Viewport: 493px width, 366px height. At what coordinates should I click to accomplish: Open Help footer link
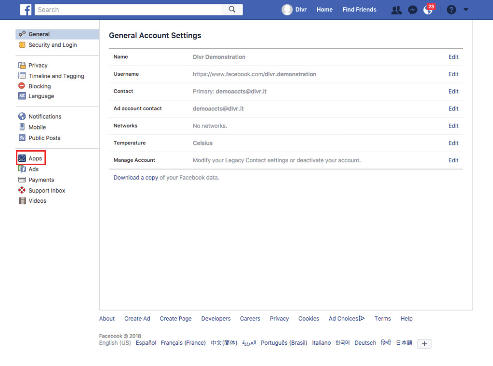click(x=406, y=319)
